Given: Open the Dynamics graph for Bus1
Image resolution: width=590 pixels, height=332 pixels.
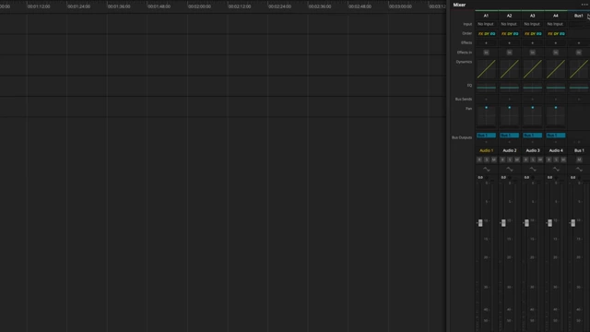Looking at the screenshot, I should [x=579, y=69].
